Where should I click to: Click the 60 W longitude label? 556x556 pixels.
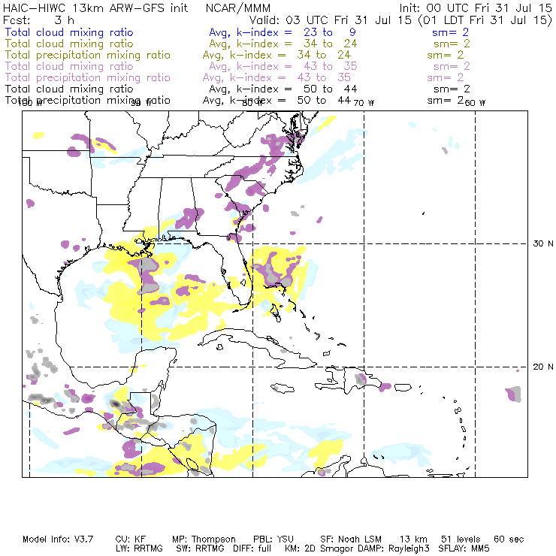point(475,103)
